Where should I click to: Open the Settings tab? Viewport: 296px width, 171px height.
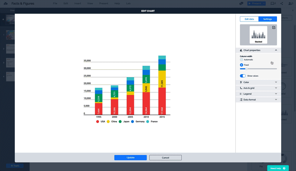point(267,19)
